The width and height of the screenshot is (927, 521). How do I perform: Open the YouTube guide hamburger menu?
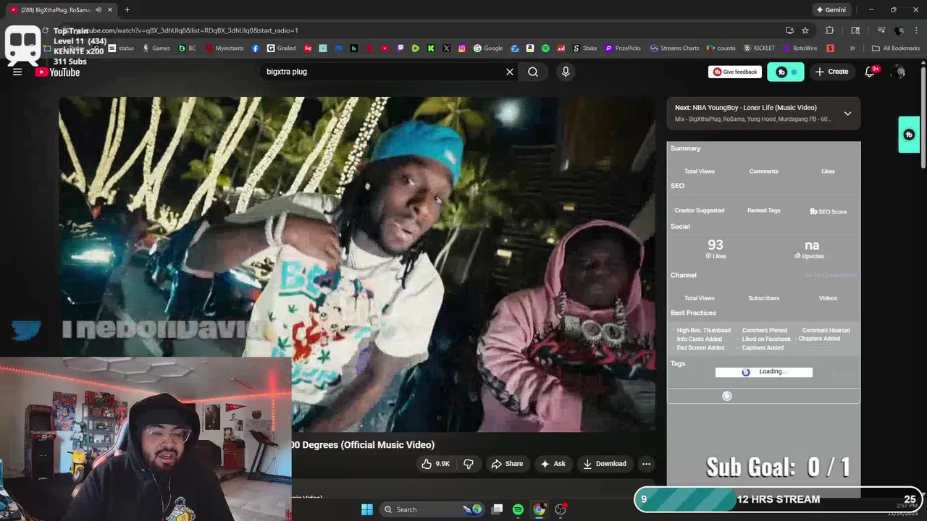click(x=17, y=72)
